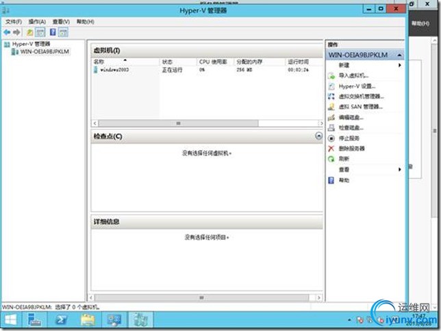
Task: Click the Hyper-V window title bar icon
Action: [5, 10]
